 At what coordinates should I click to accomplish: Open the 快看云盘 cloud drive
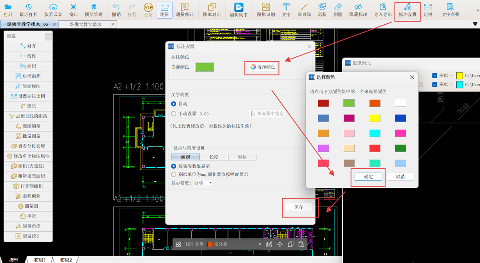pos(53,10)
